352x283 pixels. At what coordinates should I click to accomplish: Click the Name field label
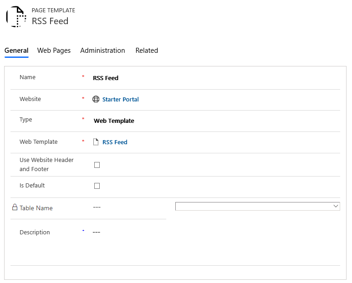click(28, 77)
